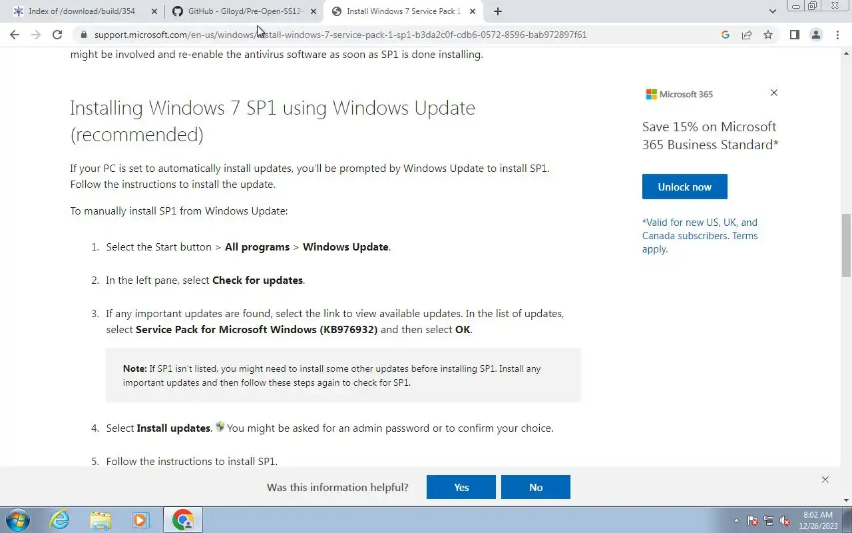
Task: Click network tray icon
Action: [x=769, y=520]
